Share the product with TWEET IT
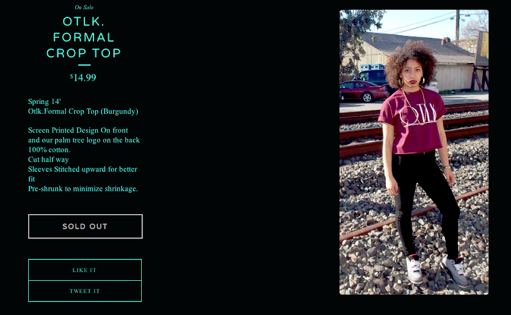This screenshot has height=315, width=511. (x=85, y=291)
